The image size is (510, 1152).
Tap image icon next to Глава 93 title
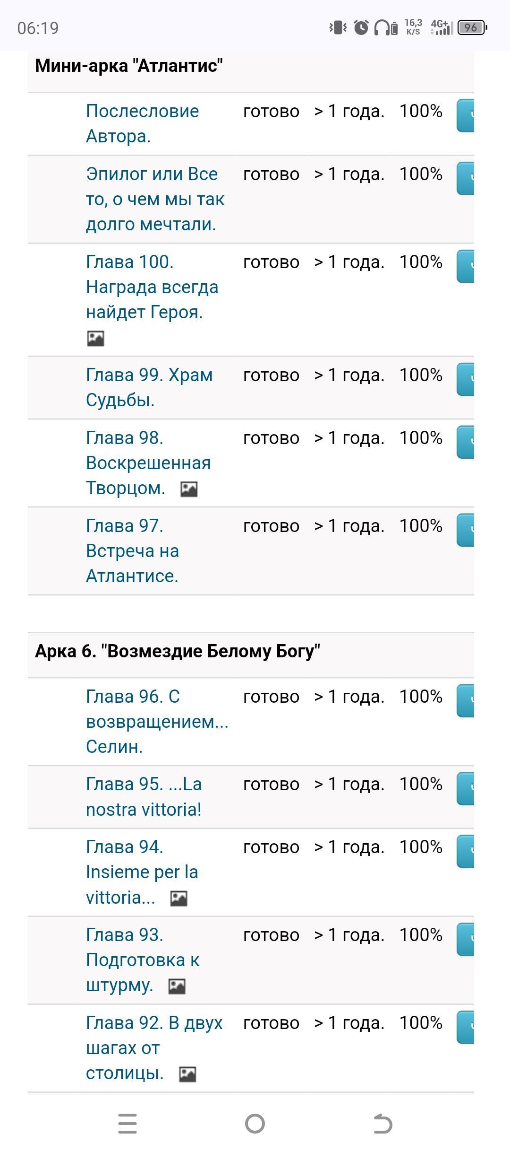[x=177, y=986]
